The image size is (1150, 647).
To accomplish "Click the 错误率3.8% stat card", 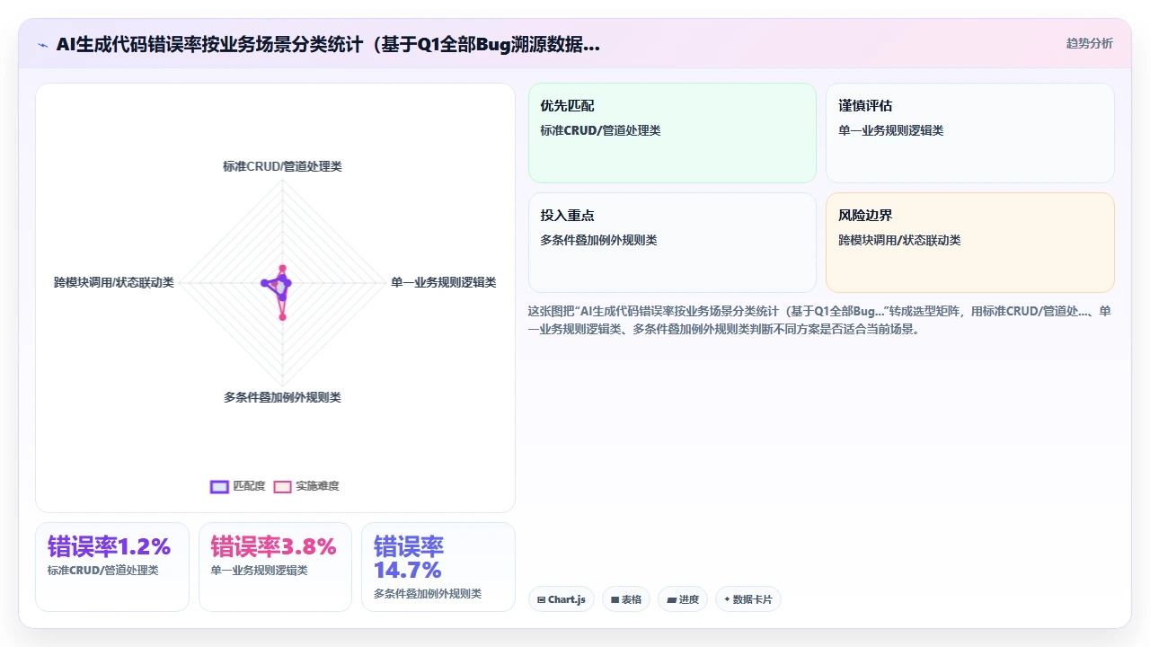I will coord(275,567).
